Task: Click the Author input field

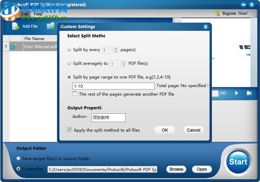Action: (109, 118)
